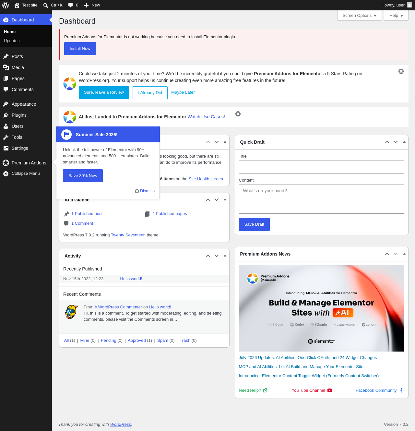The height and width of the screenshot is (431, 415).
Task: Click the Pages icon in sidebar
Action: 6,78
